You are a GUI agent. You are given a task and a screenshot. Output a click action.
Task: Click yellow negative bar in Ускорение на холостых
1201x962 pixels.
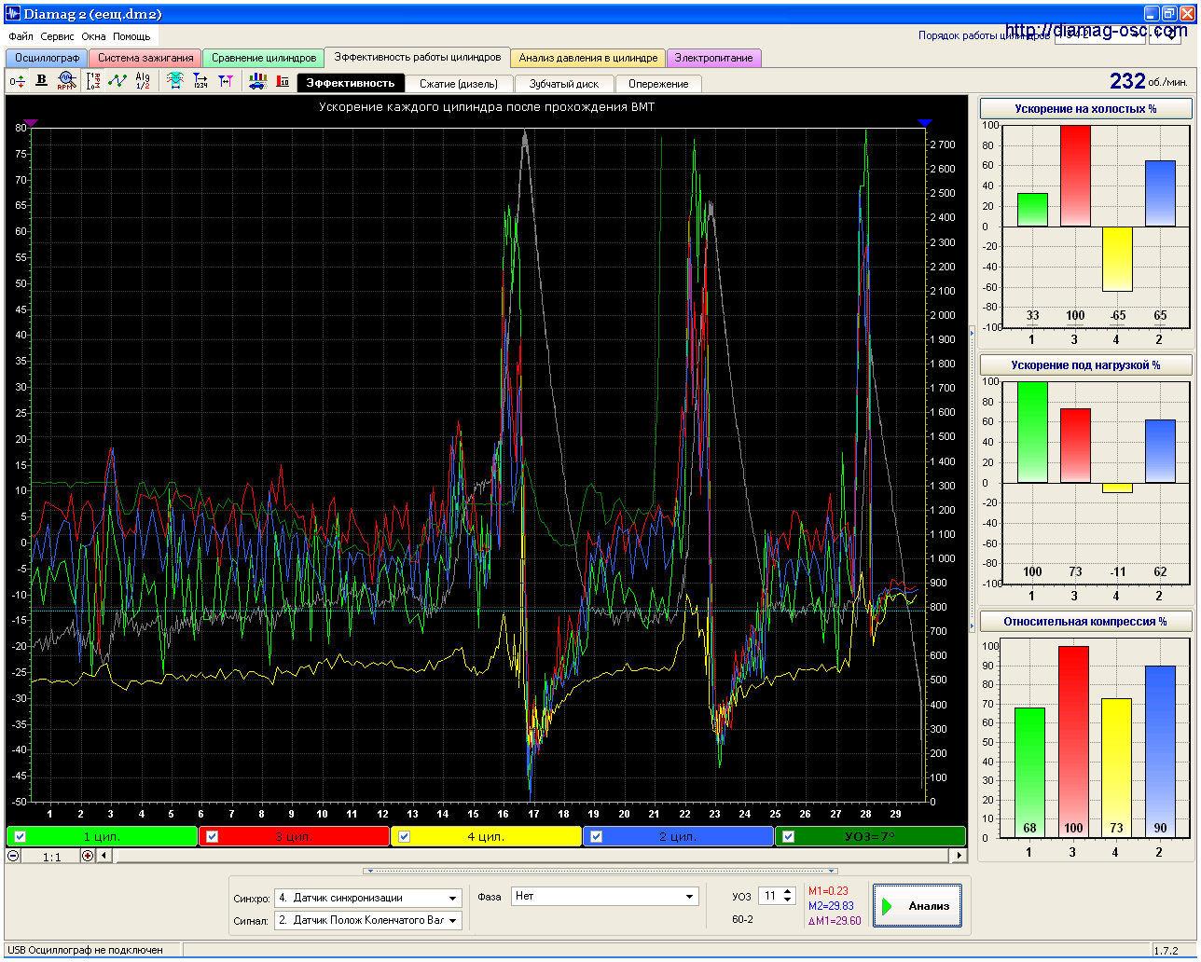pos(1117,259)
